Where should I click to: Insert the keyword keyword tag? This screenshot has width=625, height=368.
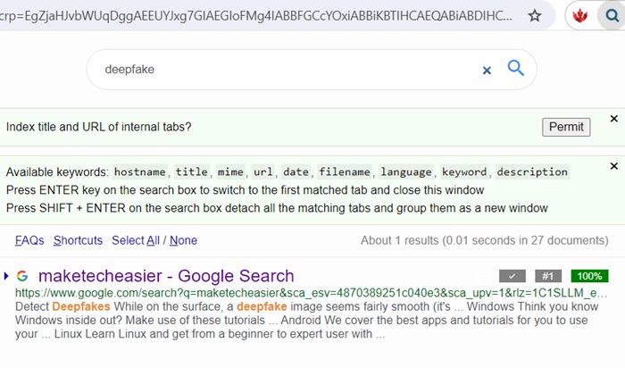click(x=464, y=171)
